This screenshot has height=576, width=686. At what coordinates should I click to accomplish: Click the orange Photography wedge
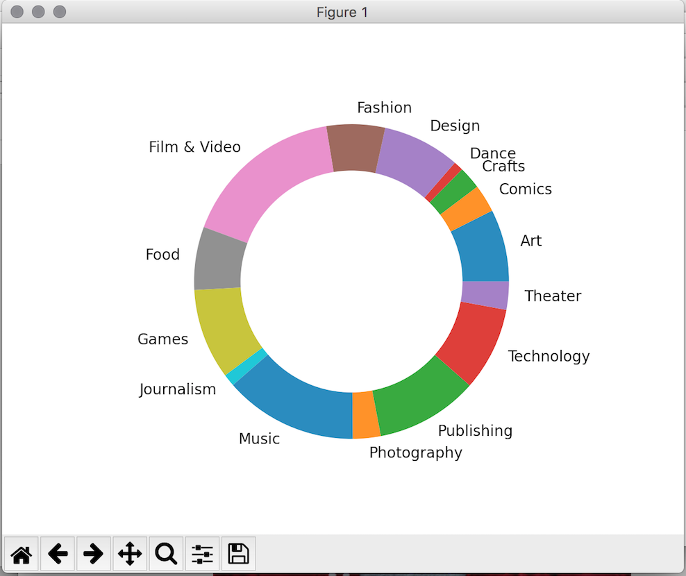[x=366, y=414]
